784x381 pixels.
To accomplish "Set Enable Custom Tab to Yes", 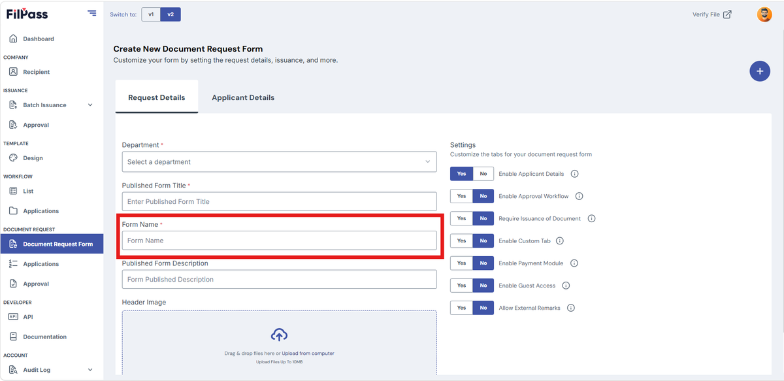I will point(461,240).
